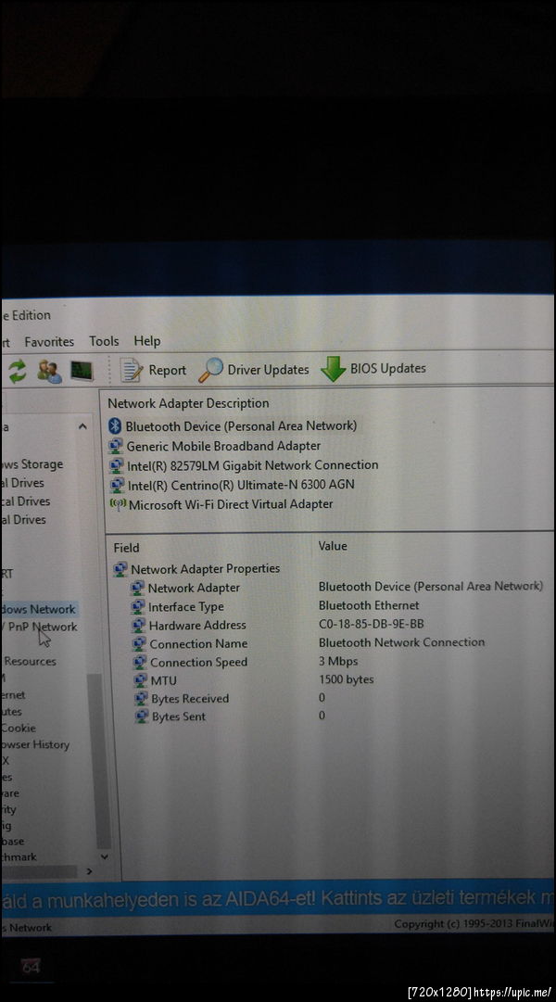
Task: Open the Favorites menu
Action: (49, 342)
